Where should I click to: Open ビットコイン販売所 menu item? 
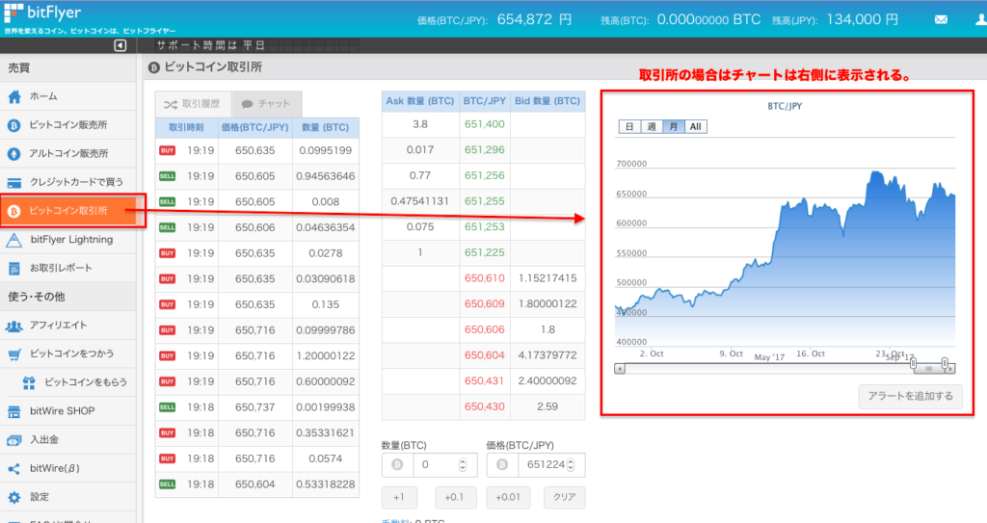[68, 125]
